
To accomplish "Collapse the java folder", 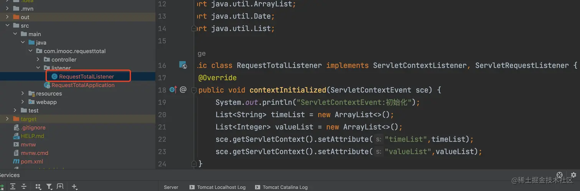I will (23, 42).
